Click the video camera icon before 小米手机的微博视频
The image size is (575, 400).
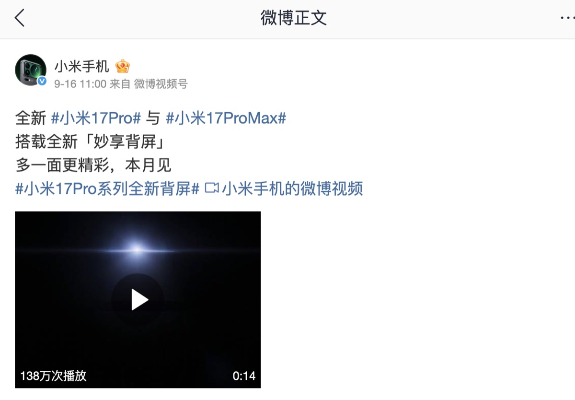point(211,188)
